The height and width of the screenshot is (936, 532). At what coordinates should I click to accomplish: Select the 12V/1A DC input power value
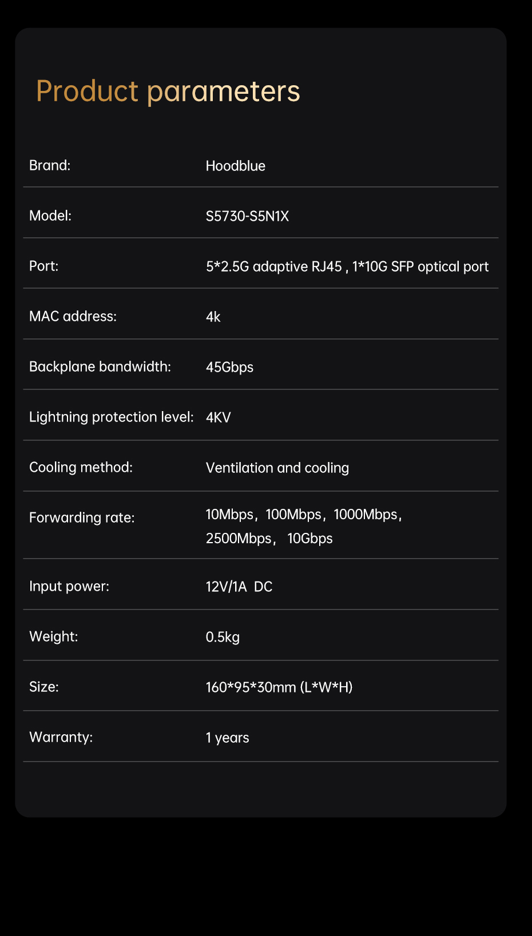tap(239, 587)
